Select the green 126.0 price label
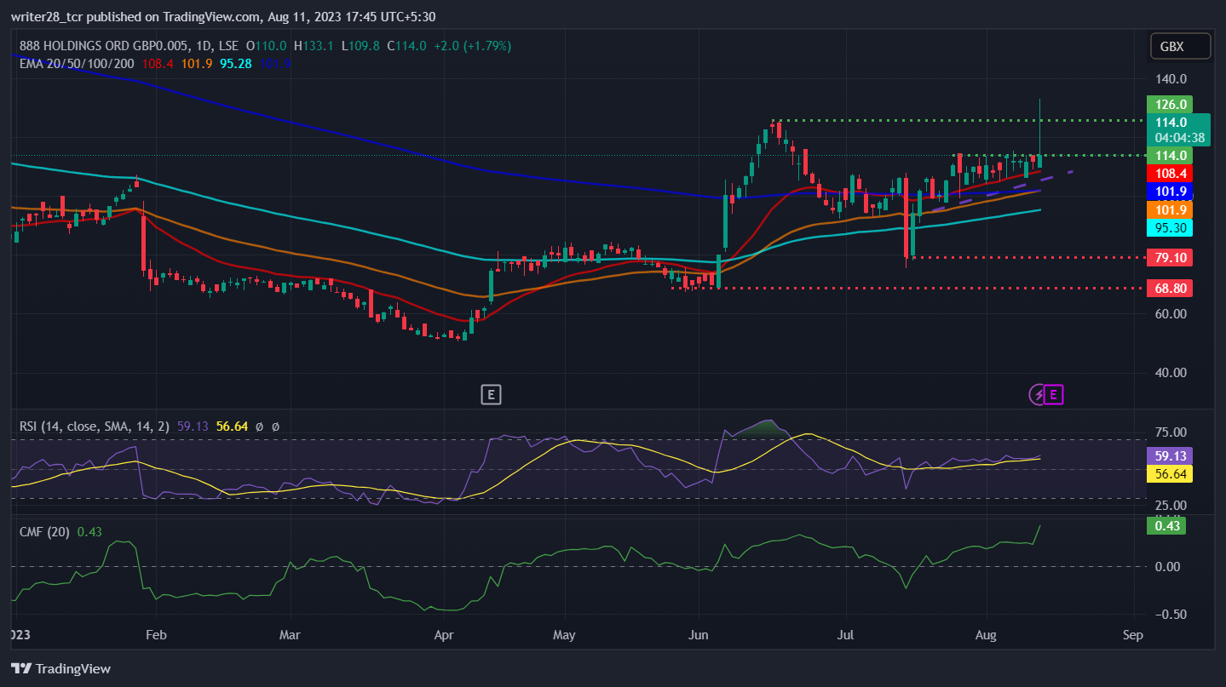This screenshot has width=1226, height=687. pos(1170,105)
